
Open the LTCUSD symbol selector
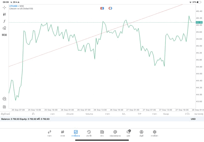click(x=13, y=6)
